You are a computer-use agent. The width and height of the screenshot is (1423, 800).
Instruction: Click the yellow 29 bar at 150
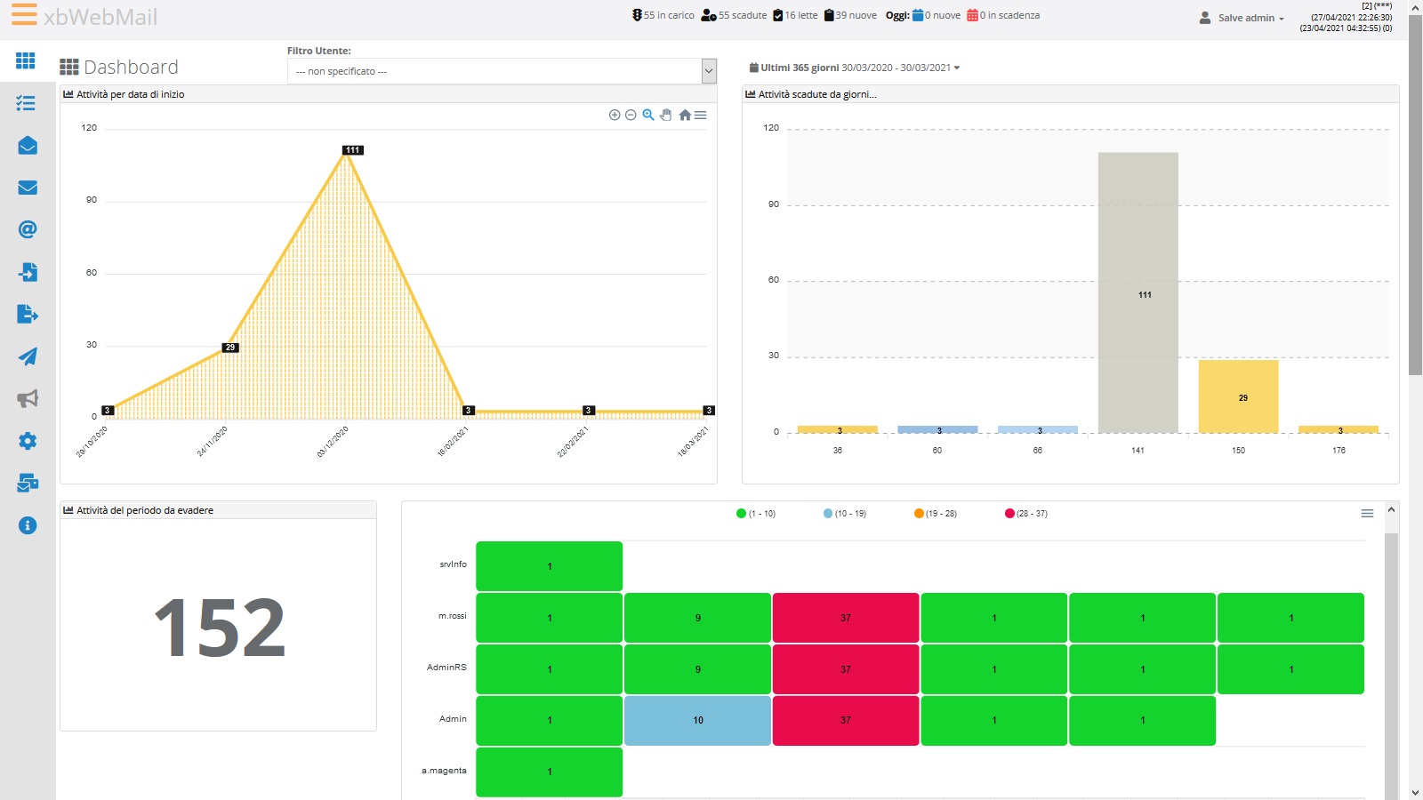pos(1238,396)
